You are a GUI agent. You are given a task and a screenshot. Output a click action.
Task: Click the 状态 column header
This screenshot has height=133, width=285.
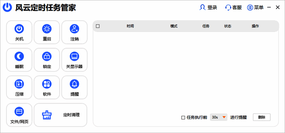pos(228,26)
